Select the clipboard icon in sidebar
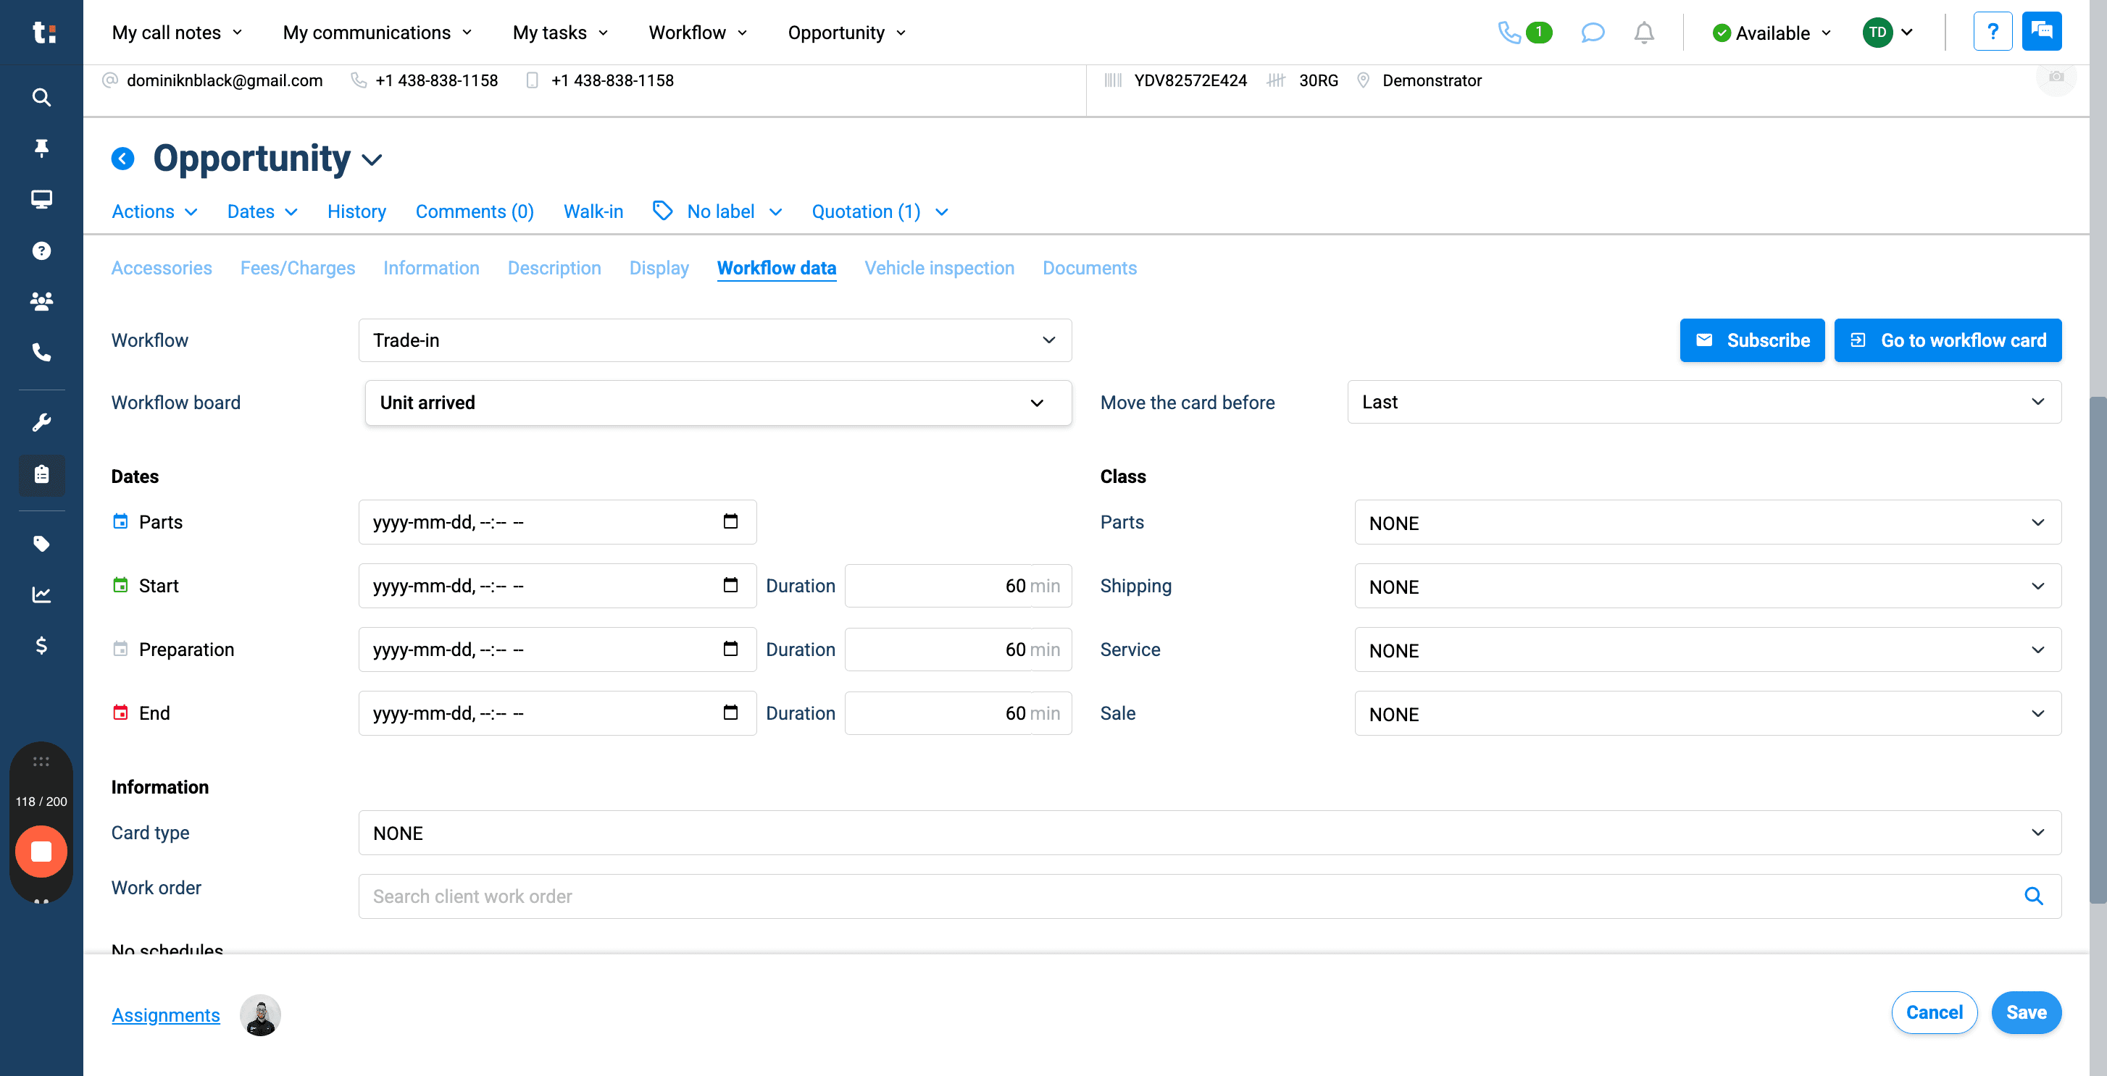 coord(42,474)
